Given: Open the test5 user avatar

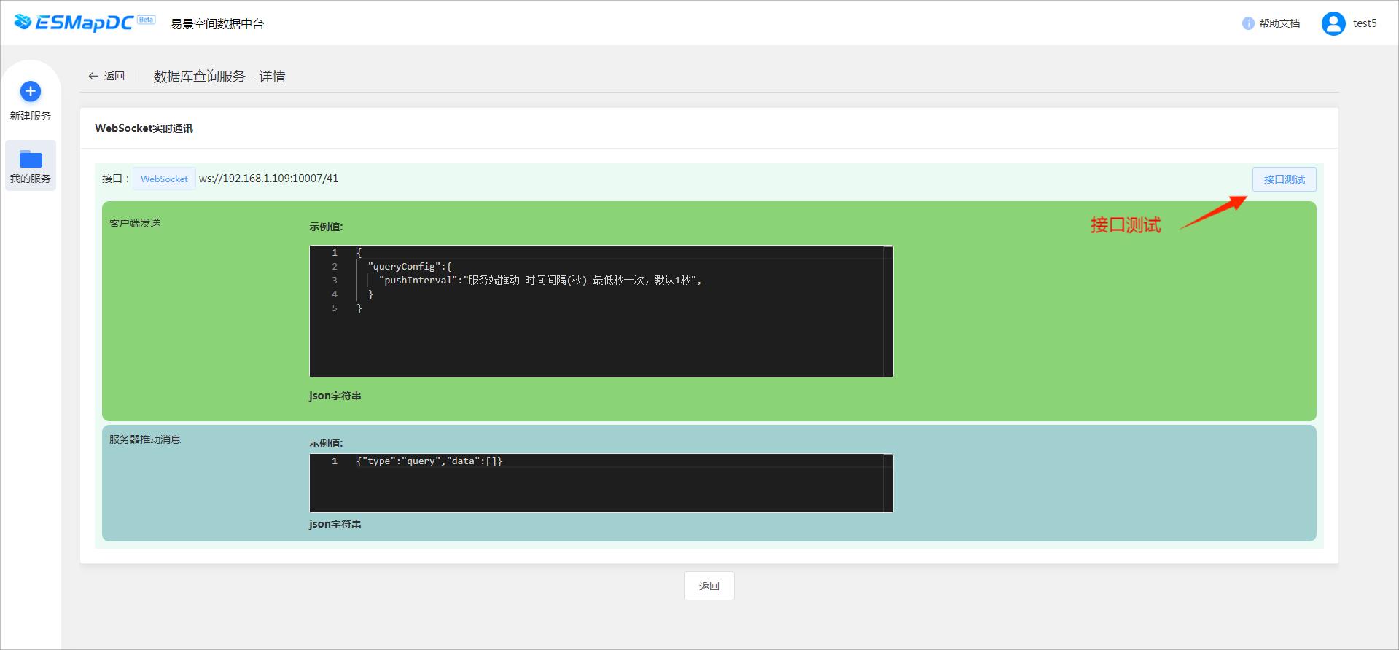Looking at the screenshot, I should click(x=1333, y=23).
